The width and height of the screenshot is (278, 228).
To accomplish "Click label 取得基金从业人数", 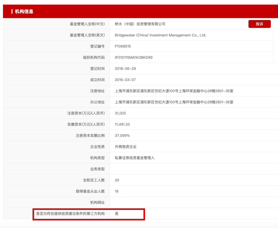I will coord(90,191).
